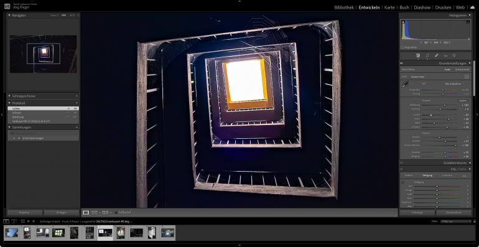This screenshot has height=247, width=479.
Task: Enable the Softproof checkbox
Action: (116, 212)
